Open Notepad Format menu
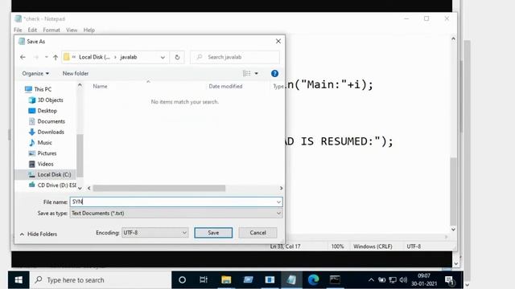The width and height of the screenshot is (515, 289). tap(51, 31)
